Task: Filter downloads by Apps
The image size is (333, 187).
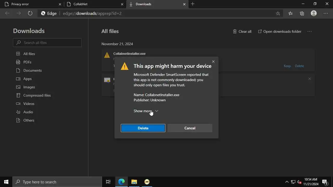Action: [x=28, y=79]
